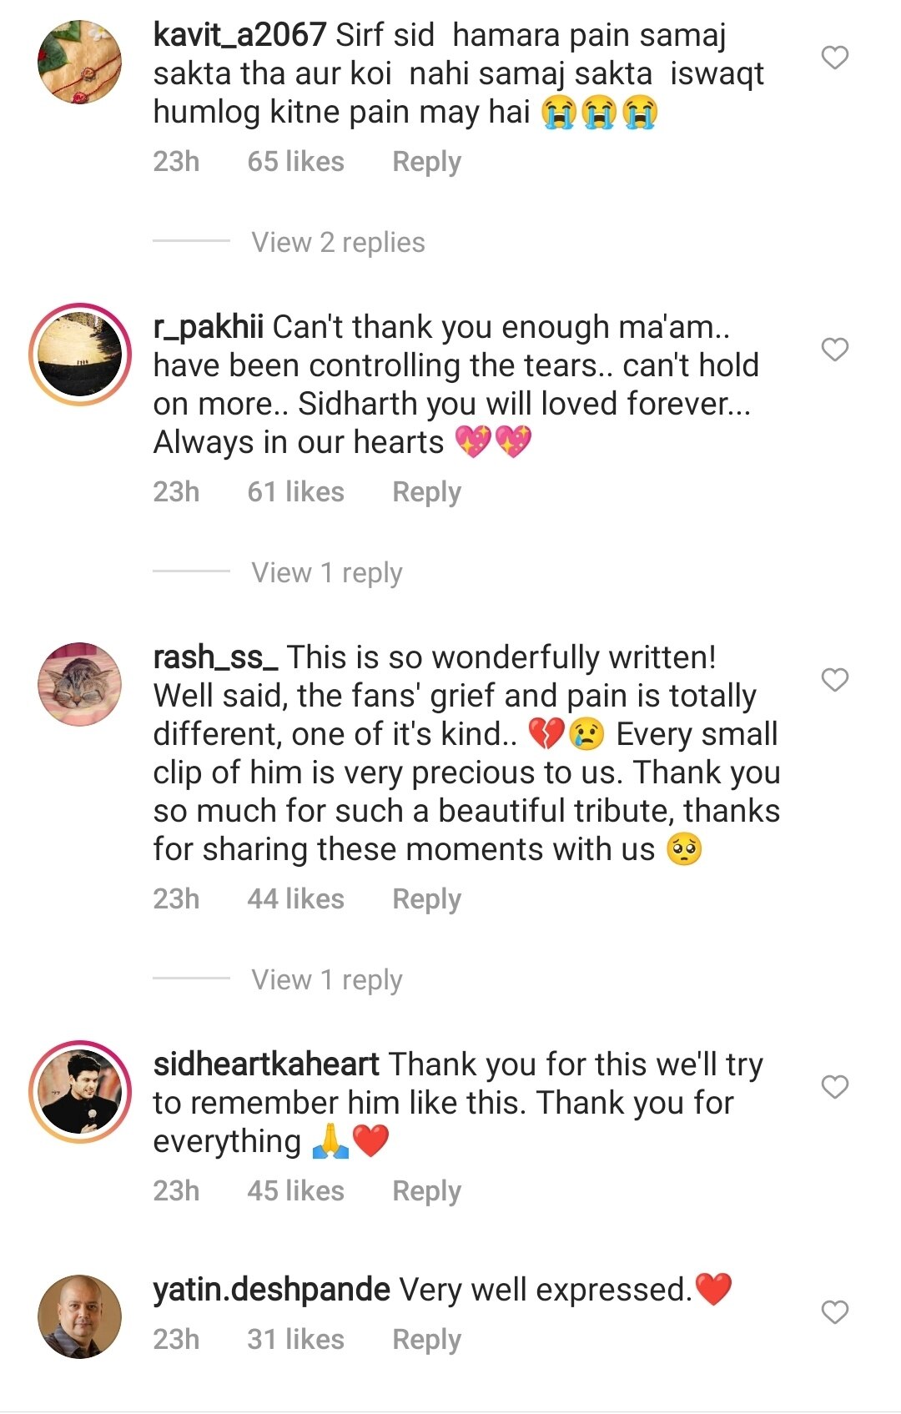The image size is (901, 1414).
Task: Open r_pakhii username link
Action: coord(208,327)
